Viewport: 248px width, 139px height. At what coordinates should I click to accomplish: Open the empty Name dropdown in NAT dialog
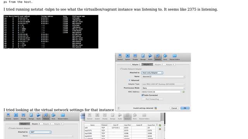[x=52, y=136]
